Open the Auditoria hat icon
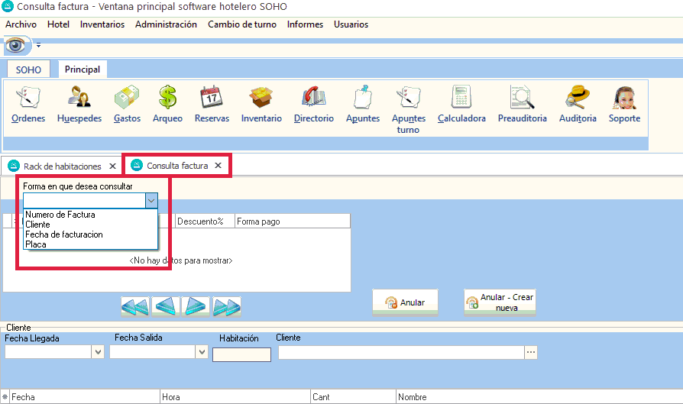Image resolution: width=683 pixels, height=404 pixels. [x=578, y=99]
